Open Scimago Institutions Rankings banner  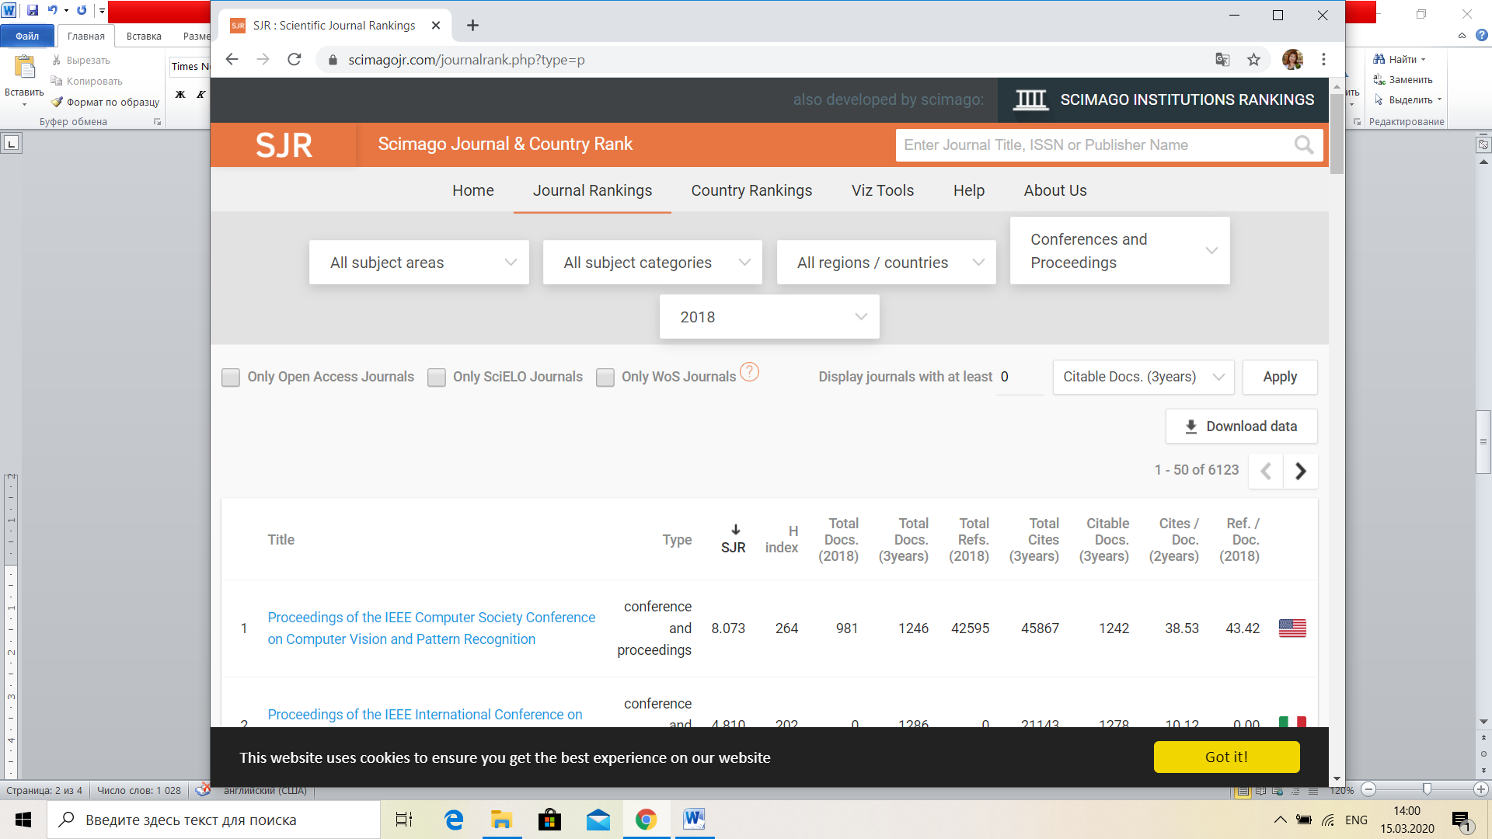click(x=1163, y=99)
